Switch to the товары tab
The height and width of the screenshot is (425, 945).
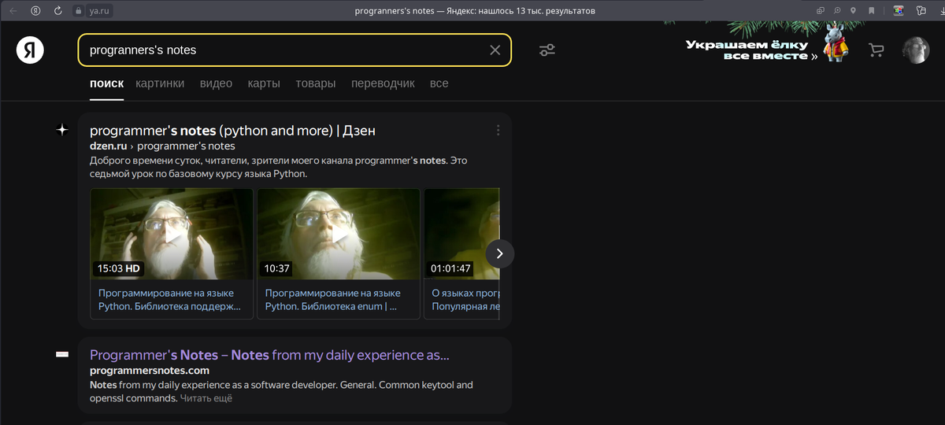316,83
